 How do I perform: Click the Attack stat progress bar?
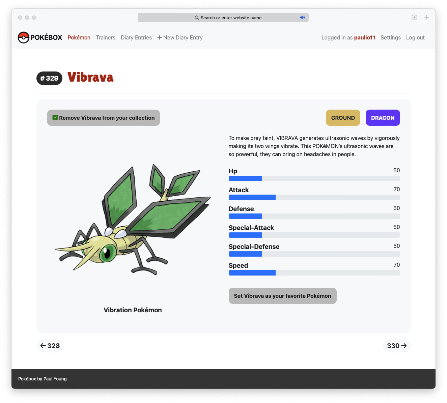(314, 197)
